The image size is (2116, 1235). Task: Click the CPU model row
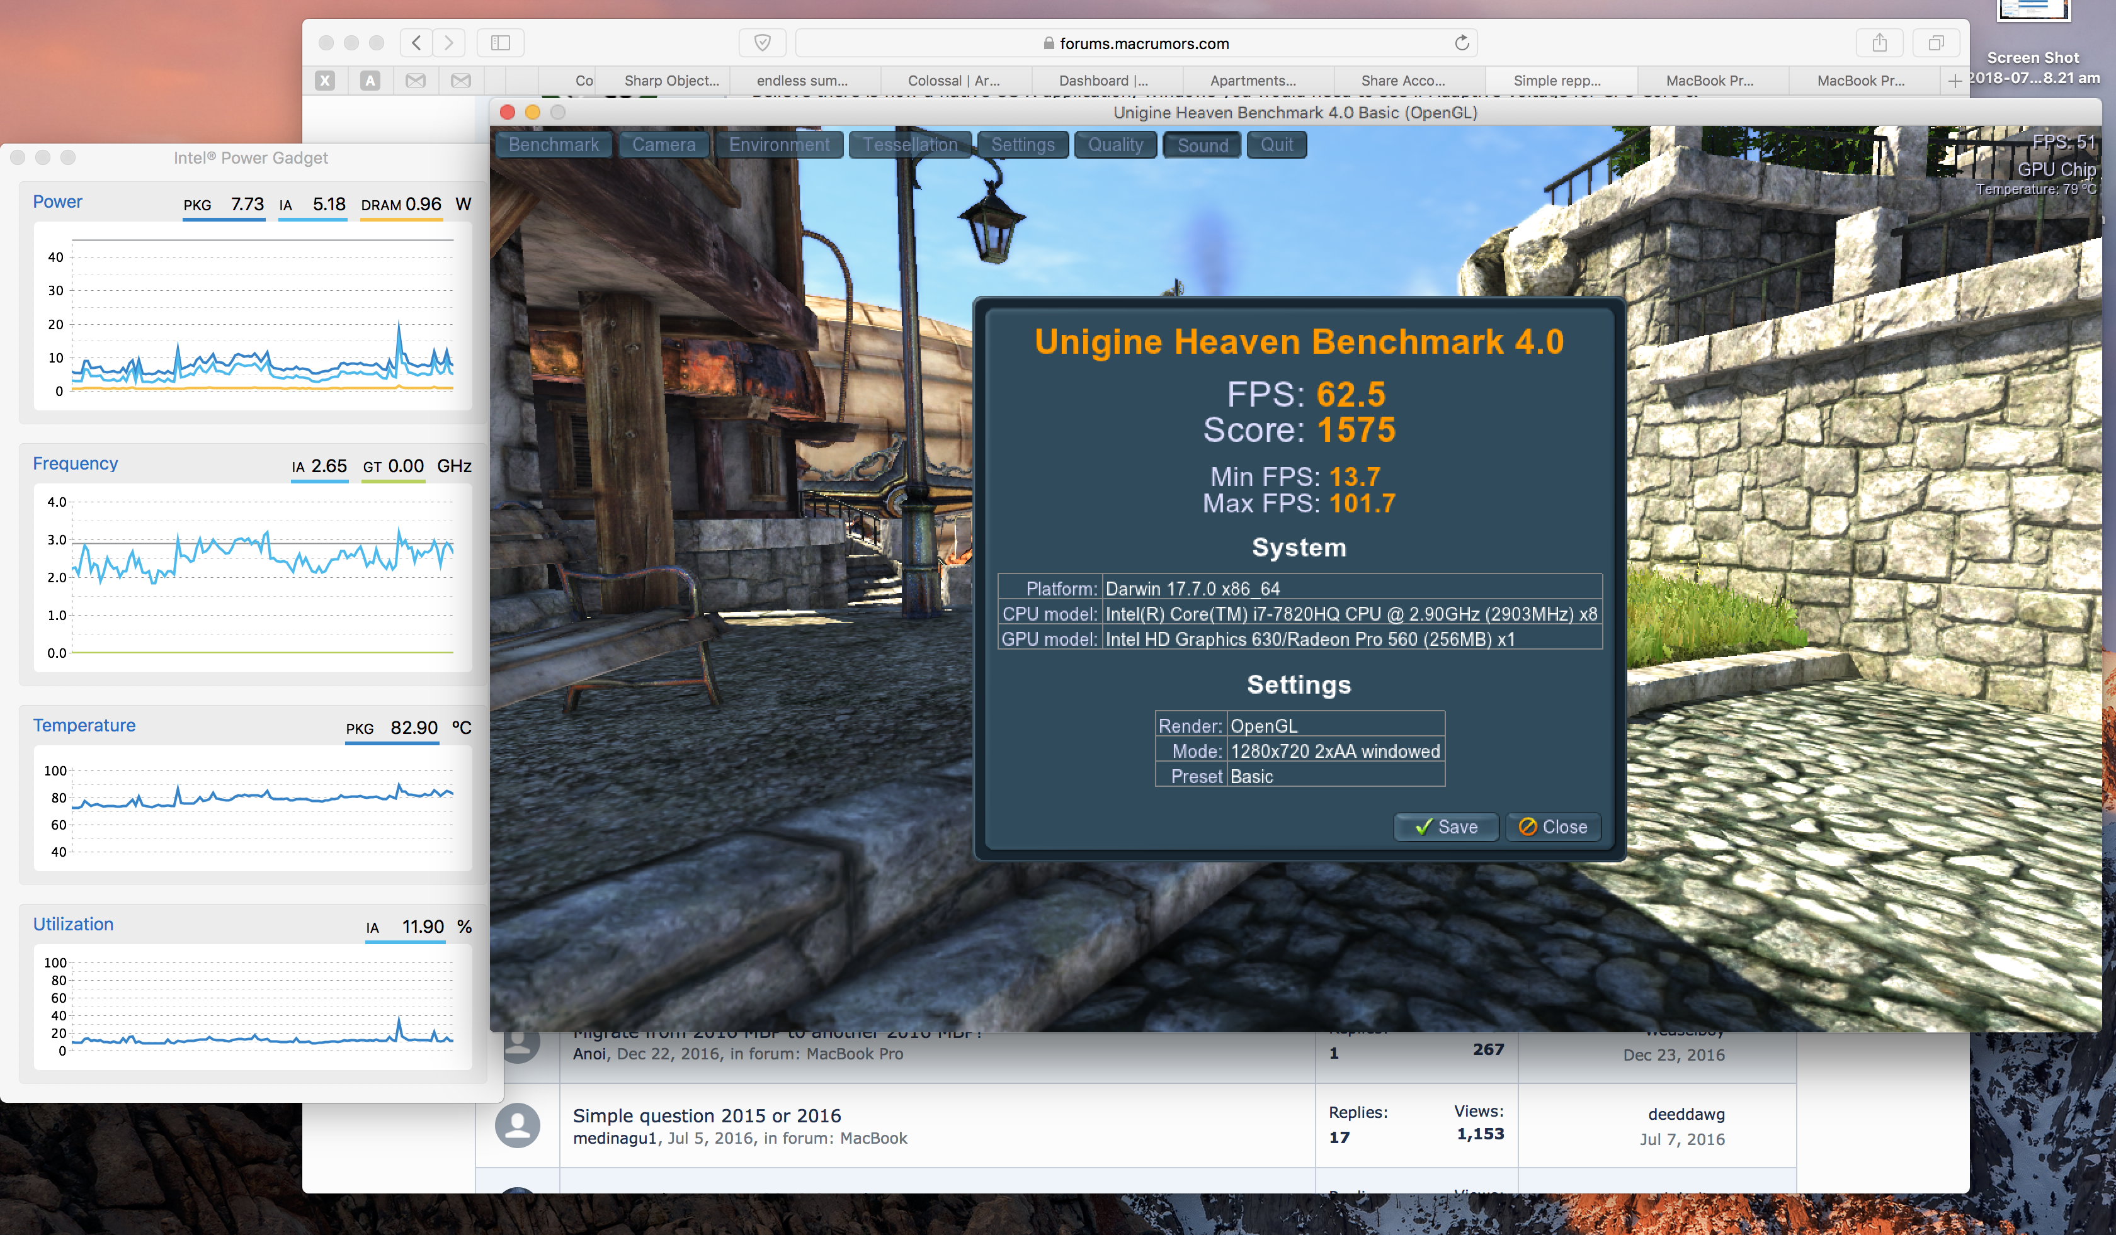pyautogui.click(x=1300, y=614)
